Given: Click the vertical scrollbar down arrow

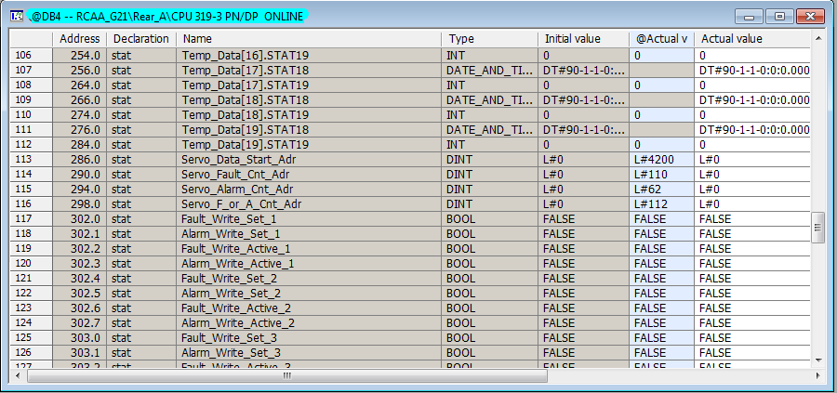Looking at the screenshot, I should [x=818, y=361].
